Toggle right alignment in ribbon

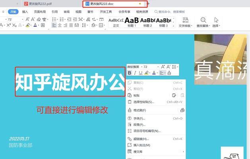pyautogui.click(x=65, y=25)
